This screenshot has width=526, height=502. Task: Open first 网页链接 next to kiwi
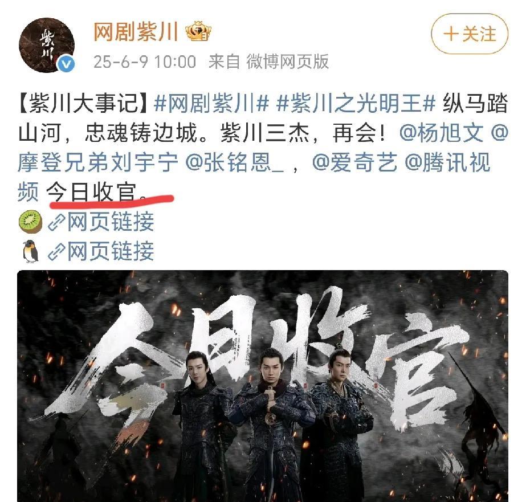(x=111, y=222)
